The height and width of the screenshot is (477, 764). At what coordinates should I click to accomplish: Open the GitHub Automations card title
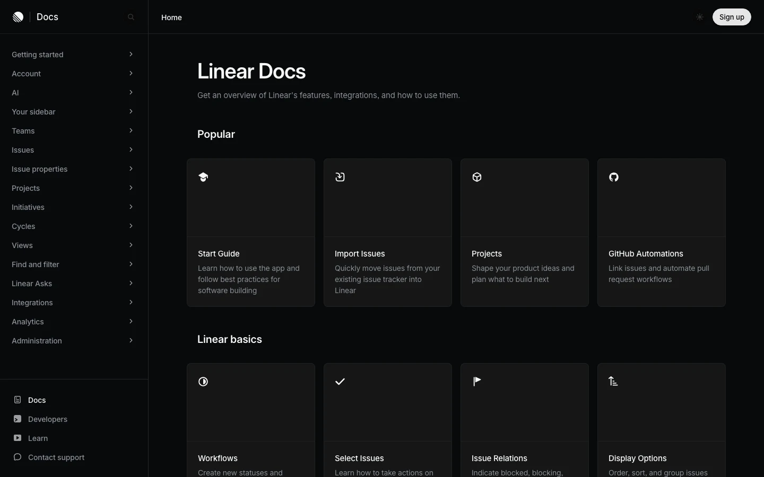pos(646,254)
